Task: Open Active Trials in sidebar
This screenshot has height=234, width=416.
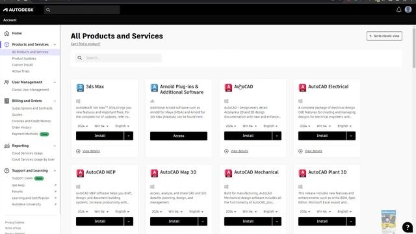Action: (21, 71)
